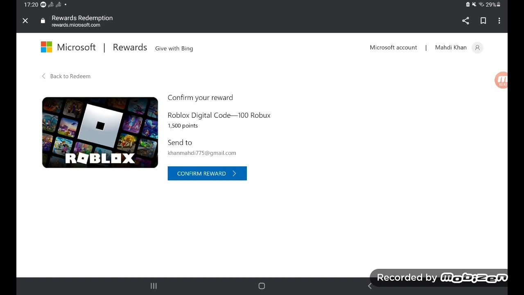Select the khanmahdi775@gmail.com email text
Image resolution: width=524 pixels, height=295 pixels.
202,153
